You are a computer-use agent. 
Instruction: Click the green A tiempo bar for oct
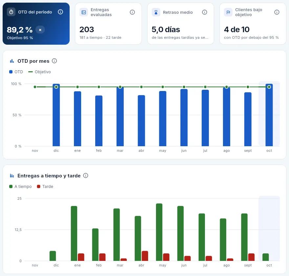(266, 257)
